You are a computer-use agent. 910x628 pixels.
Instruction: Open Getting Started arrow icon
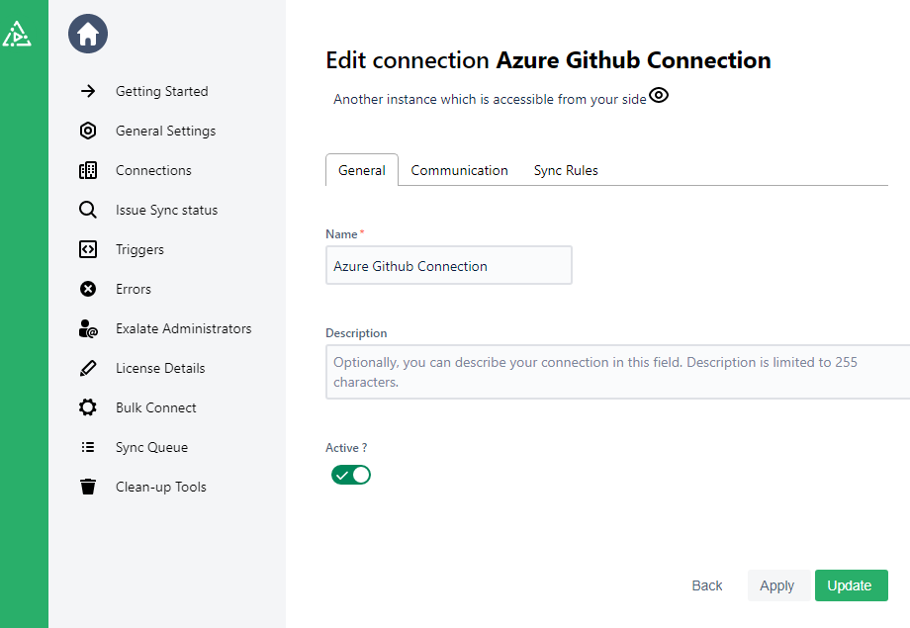click(88, 91)
